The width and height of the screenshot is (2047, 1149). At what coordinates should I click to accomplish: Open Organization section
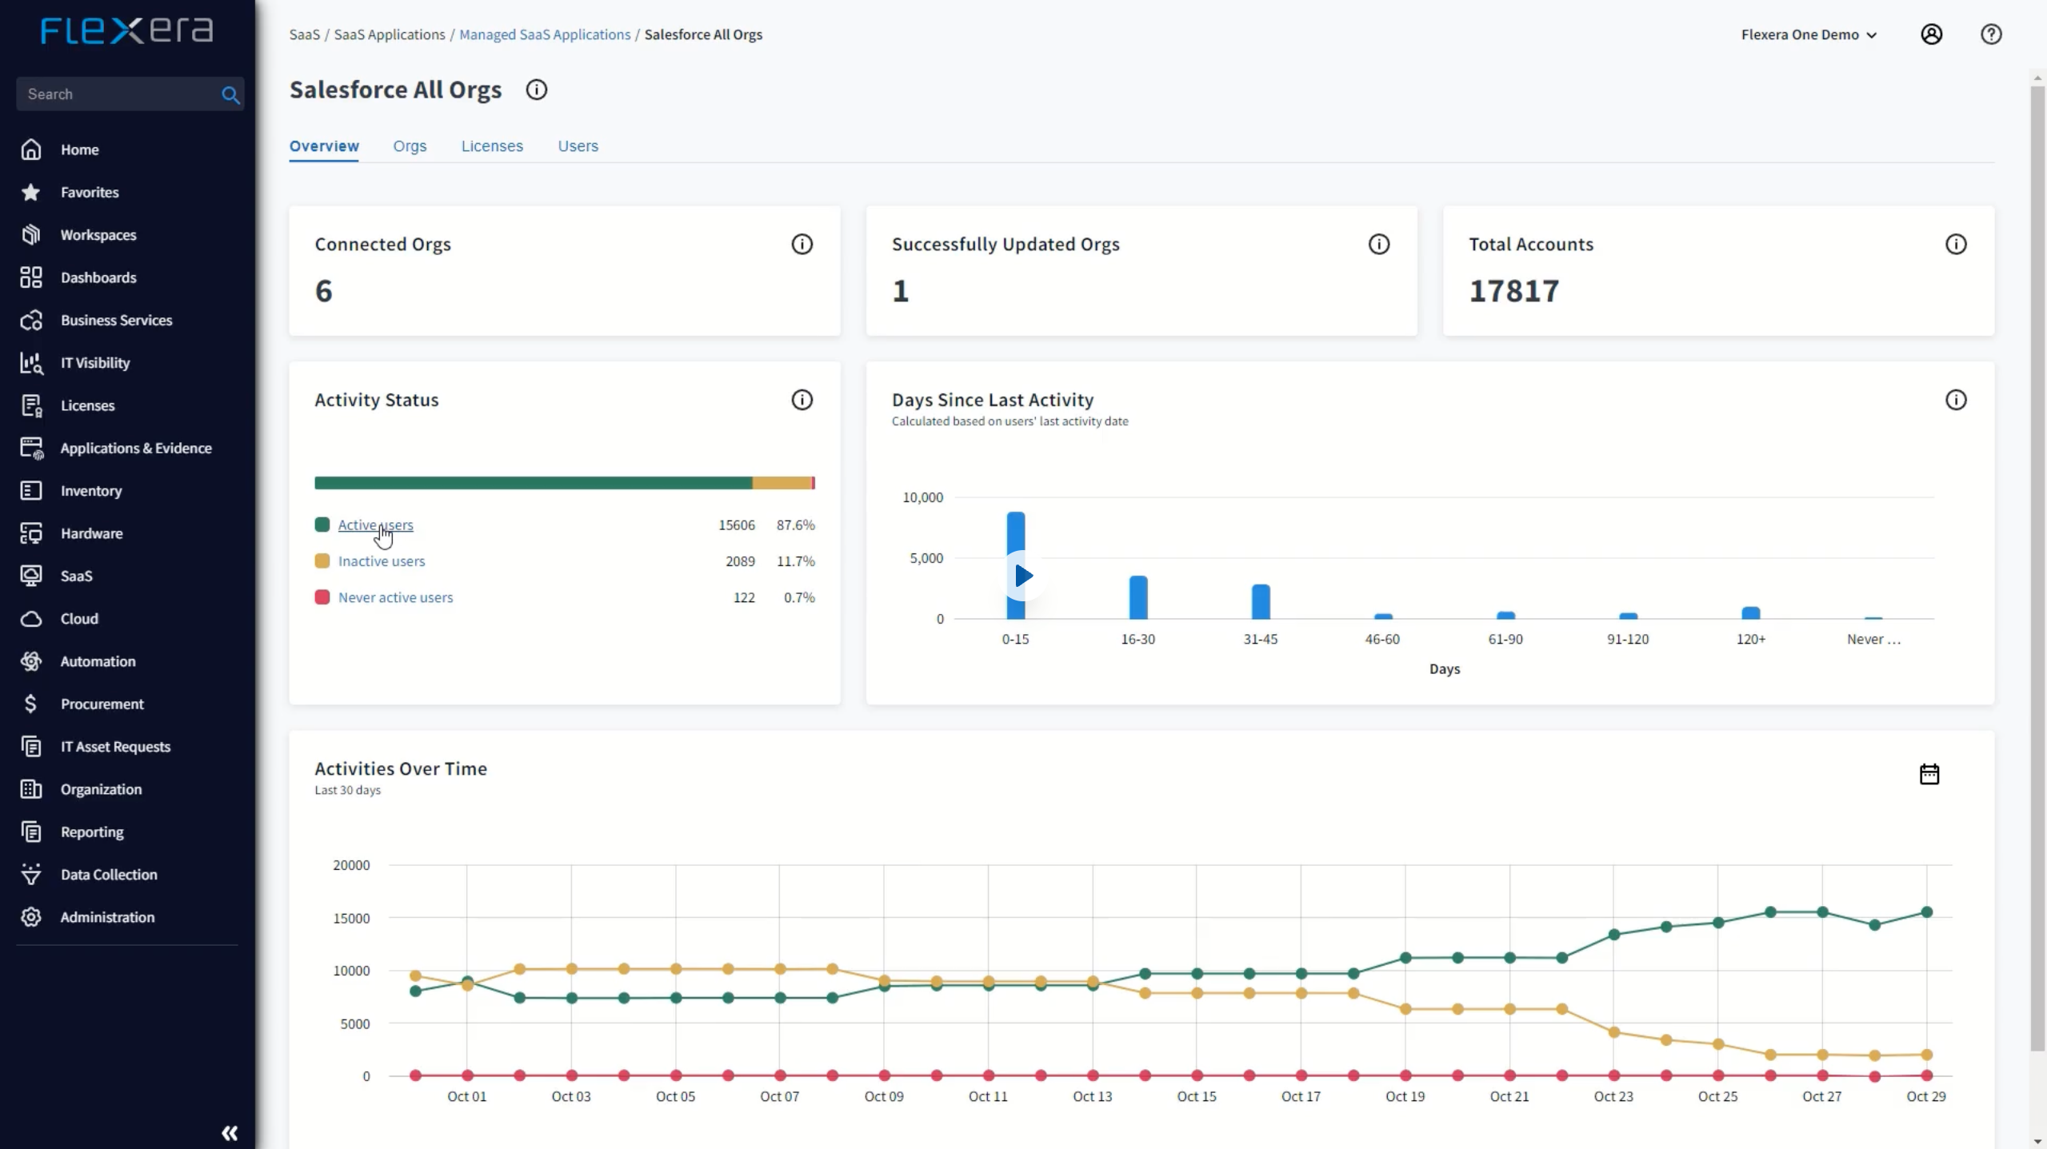click(x=101, y=789)
